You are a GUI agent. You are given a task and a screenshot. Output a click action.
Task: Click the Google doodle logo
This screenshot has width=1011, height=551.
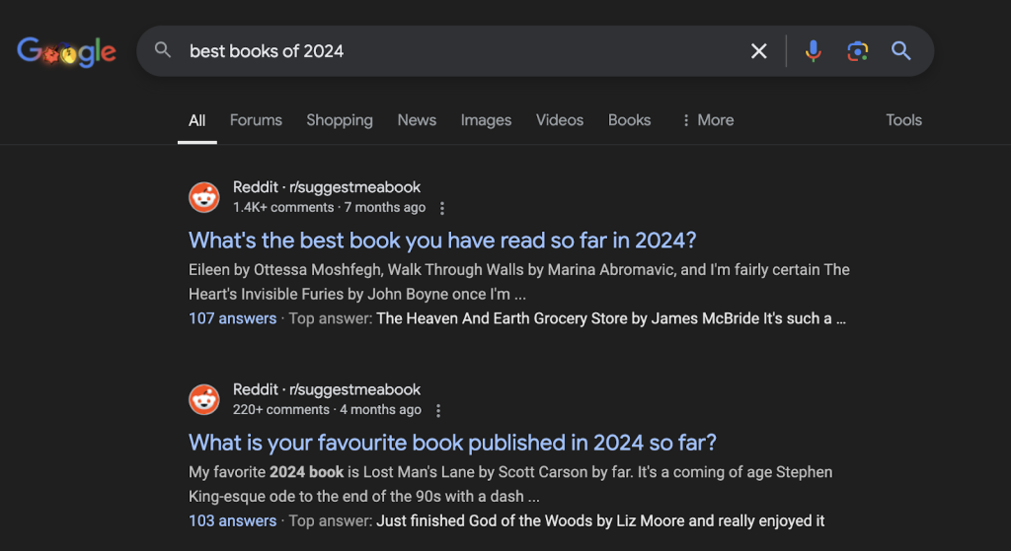click(x=66, y=51)
